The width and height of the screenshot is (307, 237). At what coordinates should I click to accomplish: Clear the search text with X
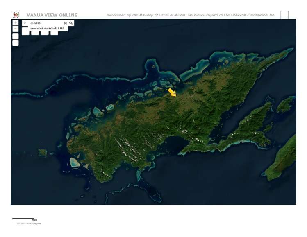(65, 23)
